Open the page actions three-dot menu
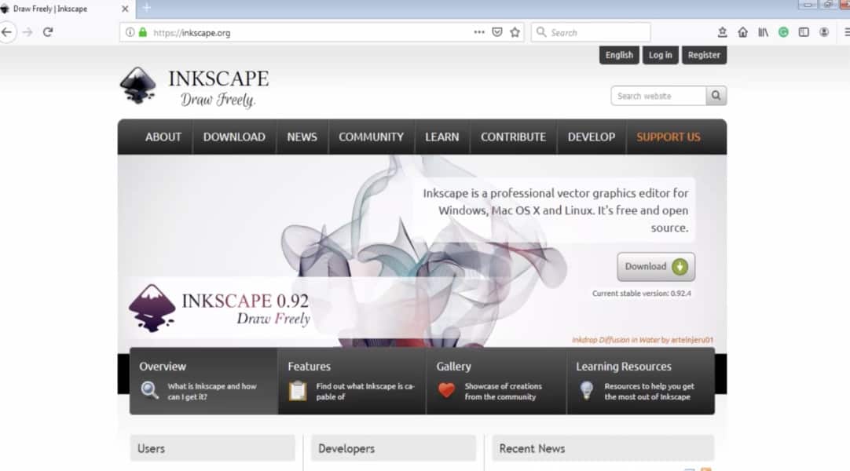The width and height of the screenshot is (850, 471). click(x=479, y=32)
